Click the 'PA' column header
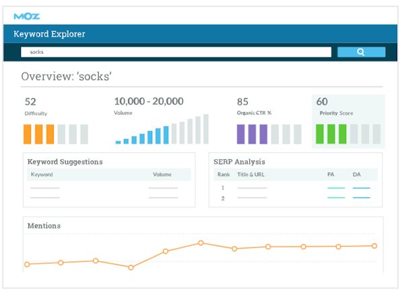The image size is (404, 292). tap(331, 175)
